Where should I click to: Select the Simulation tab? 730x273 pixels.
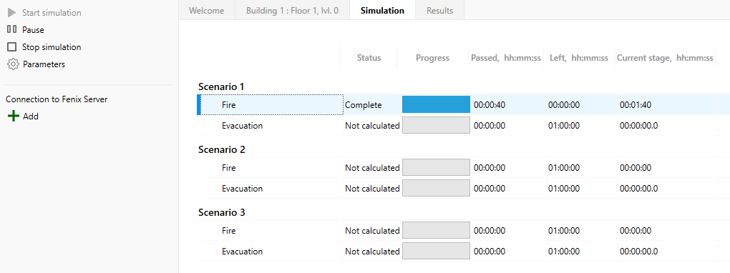click(382, 10)
